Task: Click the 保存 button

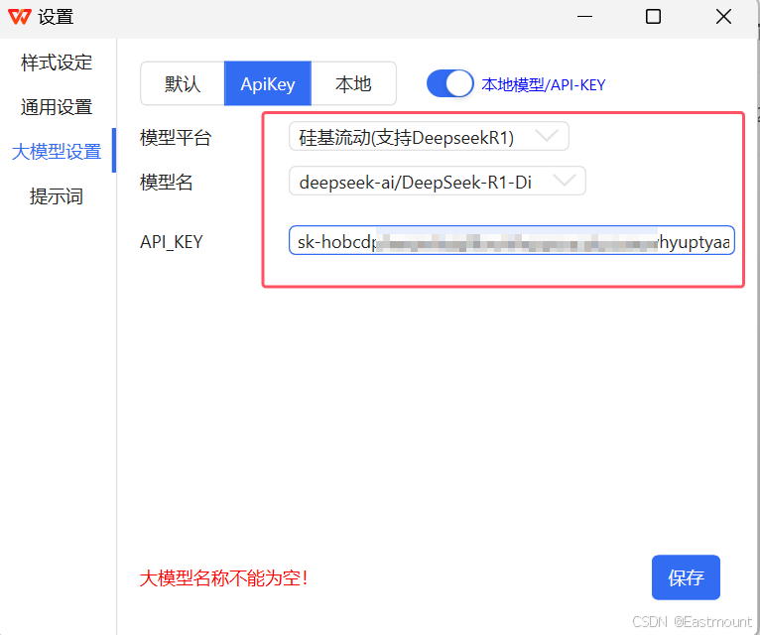Action: (x=686, y=577)
